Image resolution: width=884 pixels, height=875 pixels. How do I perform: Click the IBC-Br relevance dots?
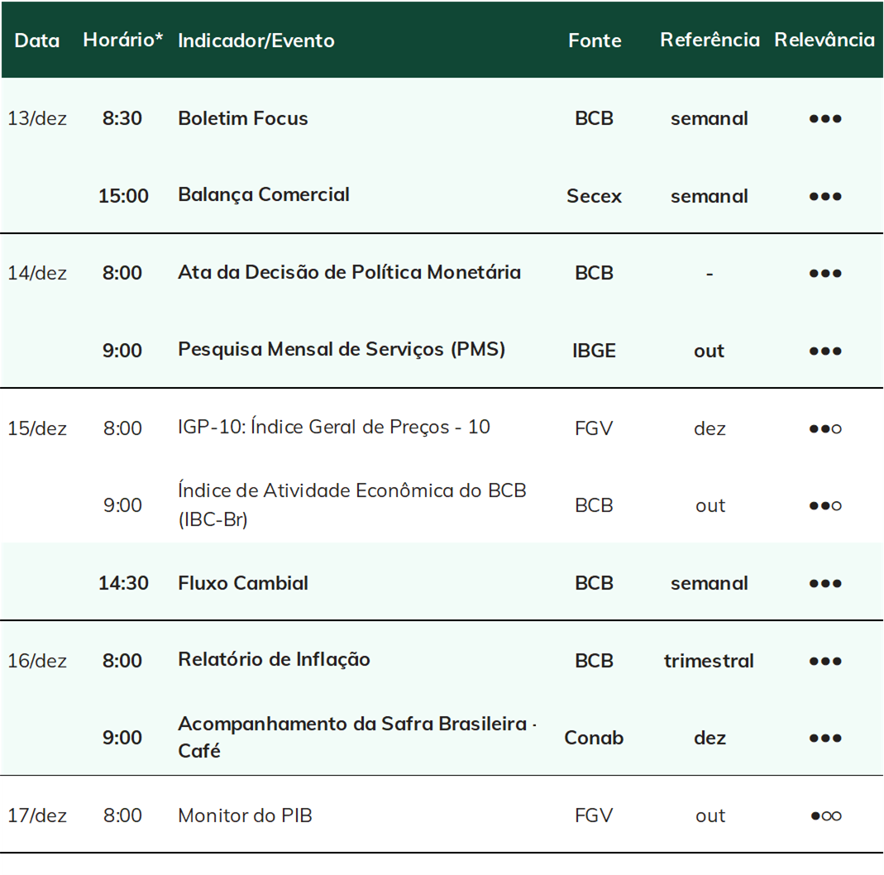pyautogui.click(x=825, y=505)
